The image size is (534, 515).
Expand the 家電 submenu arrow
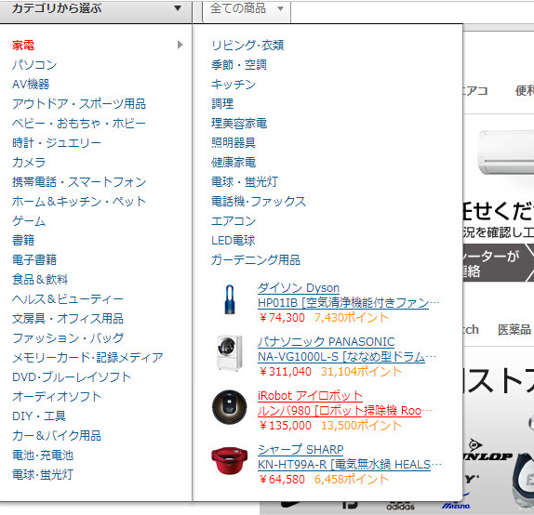[x=180, y=45]
